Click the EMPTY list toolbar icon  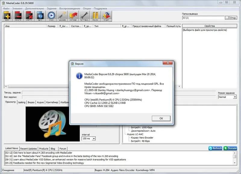pyautogui.click(x=29, y=16)
